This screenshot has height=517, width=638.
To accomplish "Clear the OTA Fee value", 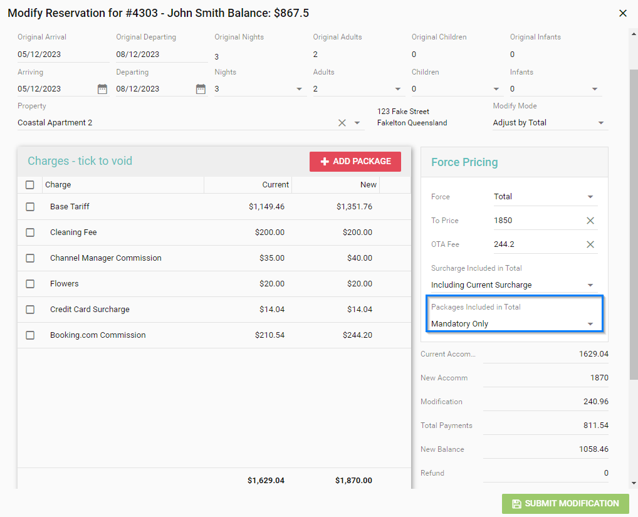I will pyautogui.click(x=590, y=244).
